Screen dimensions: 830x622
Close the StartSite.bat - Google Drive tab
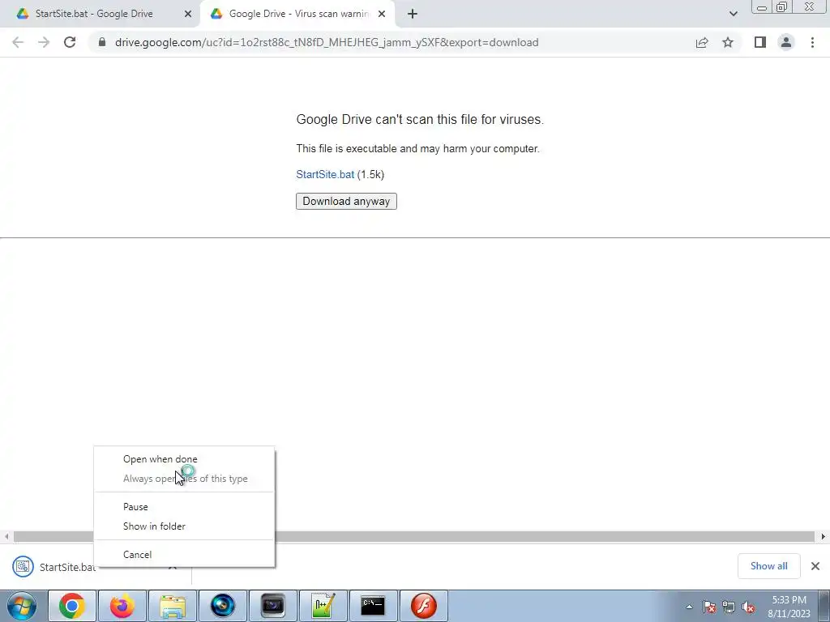coord(188,14)
